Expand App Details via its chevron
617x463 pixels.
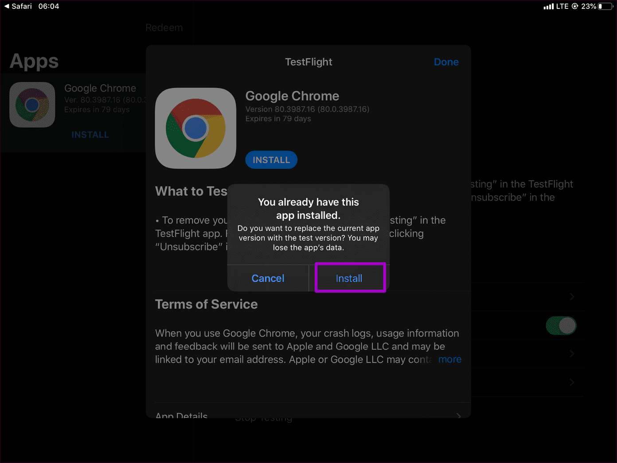coord(459,416)
